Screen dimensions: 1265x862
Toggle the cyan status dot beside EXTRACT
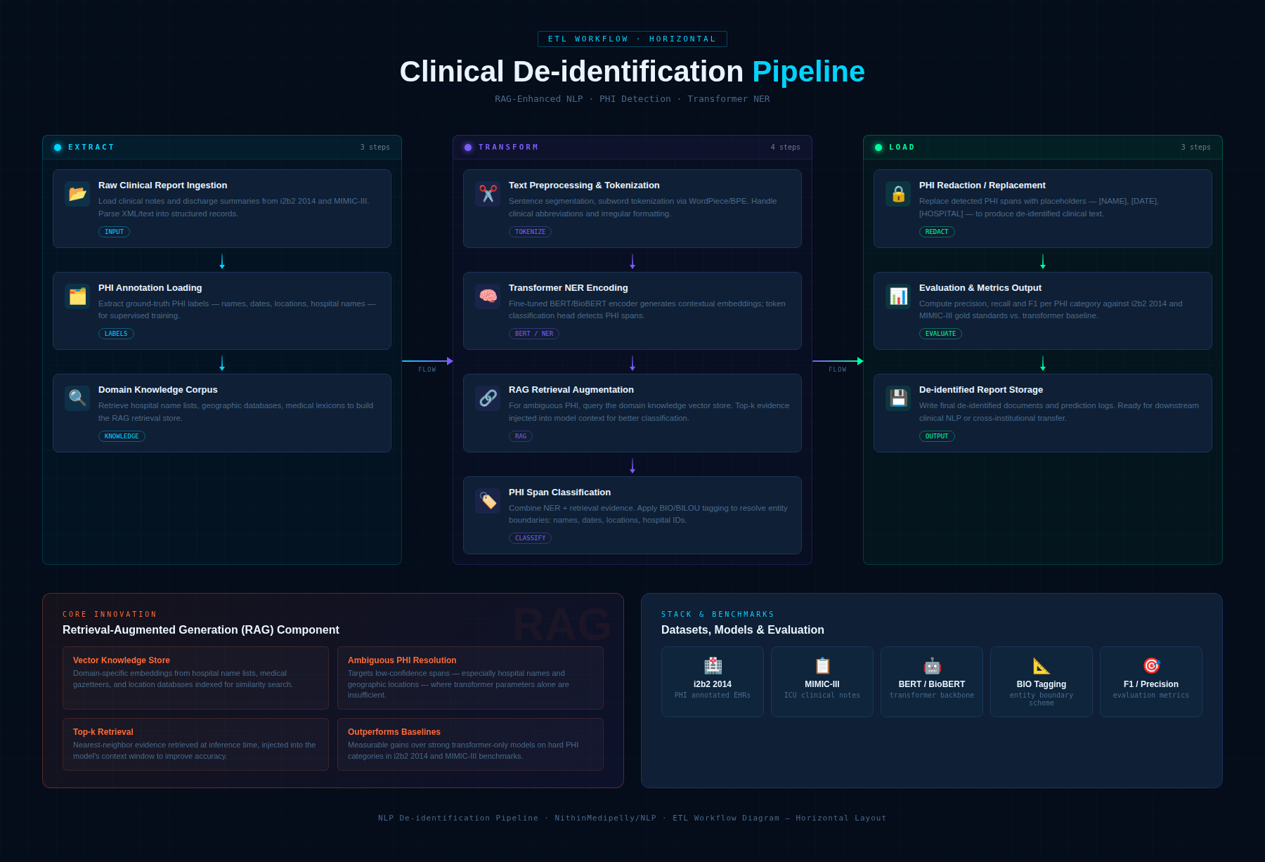coord(57,147)
